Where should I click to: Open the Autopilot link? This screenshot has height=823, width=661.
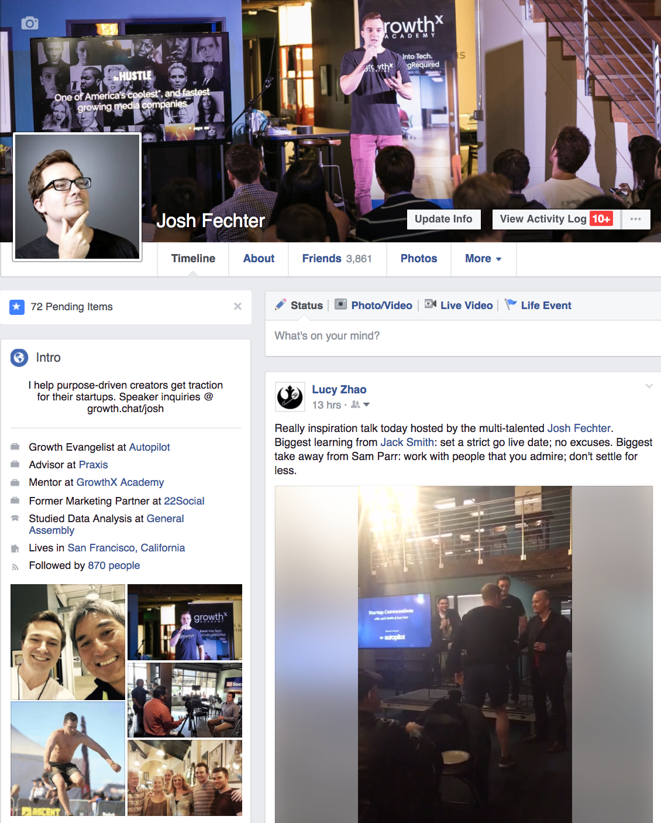(x=149, y=447)
